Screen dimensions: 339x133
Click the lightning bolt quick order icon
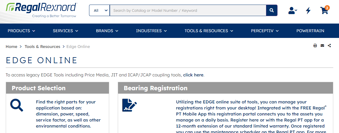point(308,10)
